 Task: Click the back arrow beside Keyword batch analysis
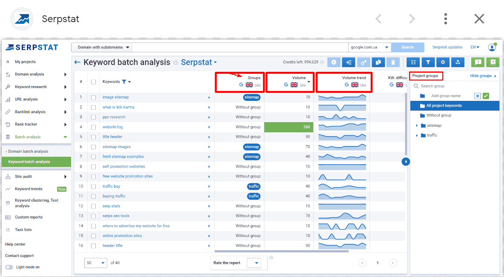pos(77,63)
